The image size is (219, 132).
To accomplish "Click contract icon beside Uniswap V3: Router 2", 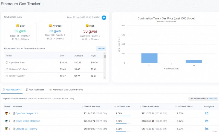I will pyautogui.click(x=14, y=129).
